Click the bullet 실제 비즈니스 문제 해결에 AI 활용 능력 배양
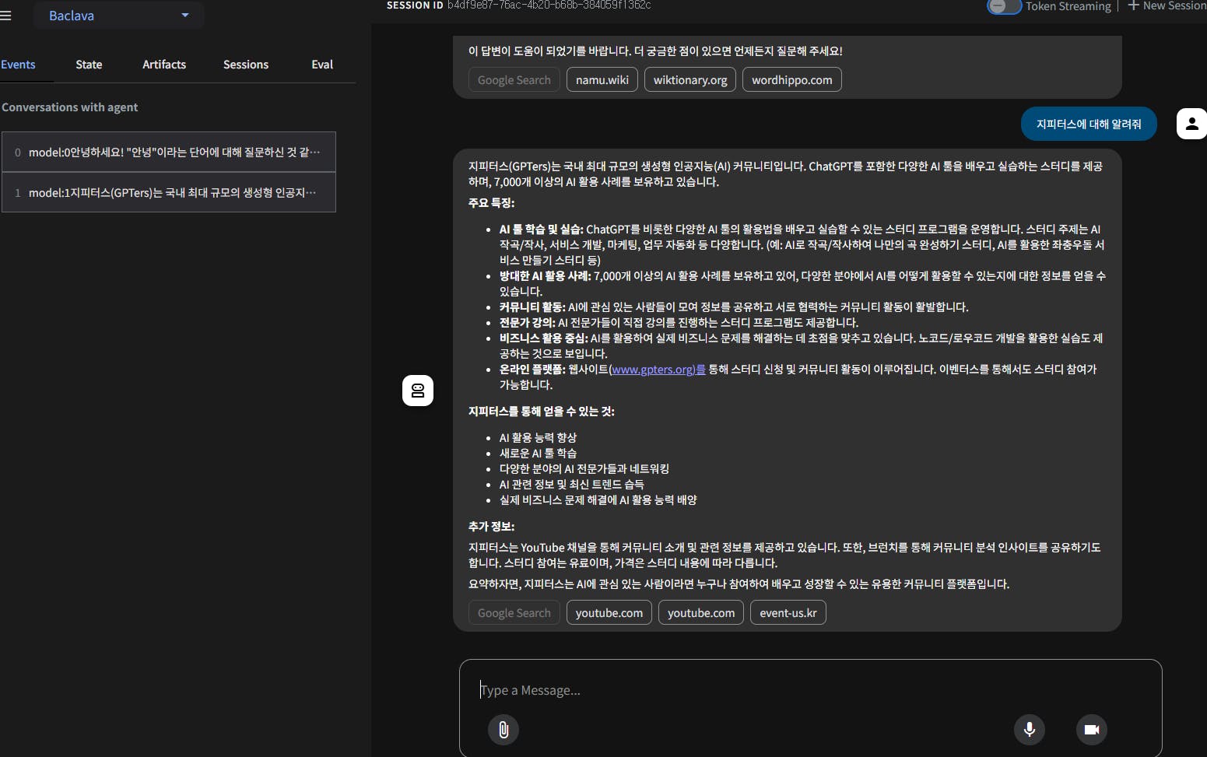Viewport: 1207px width, 757px height. (598, 500)
